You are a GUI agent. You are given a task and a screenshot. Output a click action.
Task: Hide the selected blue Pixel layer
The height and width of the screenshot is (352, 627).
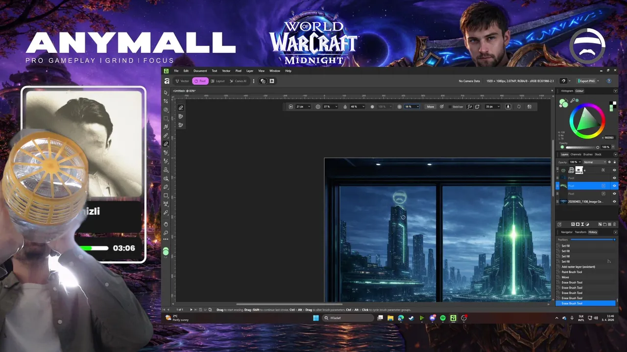(x=614, y=186)
